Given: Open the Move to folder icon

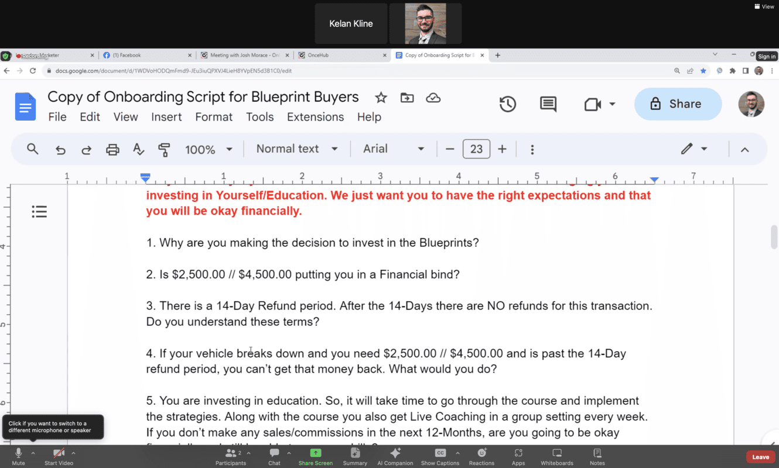Looking at the screenshot, I should point(407,98).
